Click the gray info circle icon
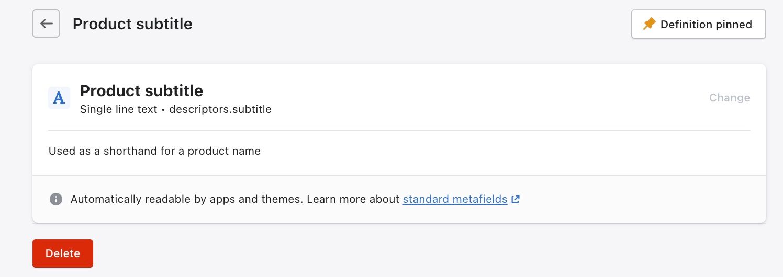 (x=56, y=199)
